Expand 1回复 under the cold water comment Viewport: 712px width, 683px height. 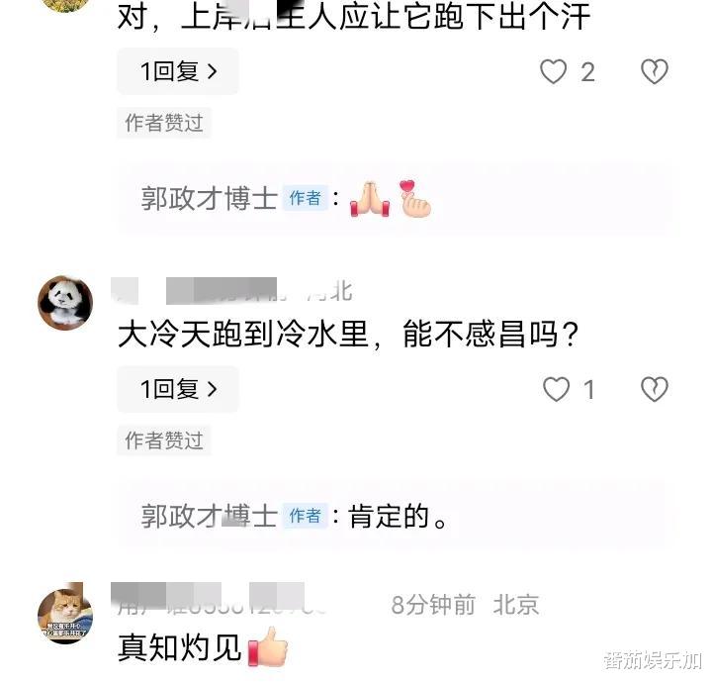coord(178,389)
